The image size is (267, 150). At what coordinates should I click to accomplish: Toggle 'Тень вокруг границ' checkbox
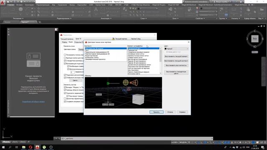tap(68, 96)
